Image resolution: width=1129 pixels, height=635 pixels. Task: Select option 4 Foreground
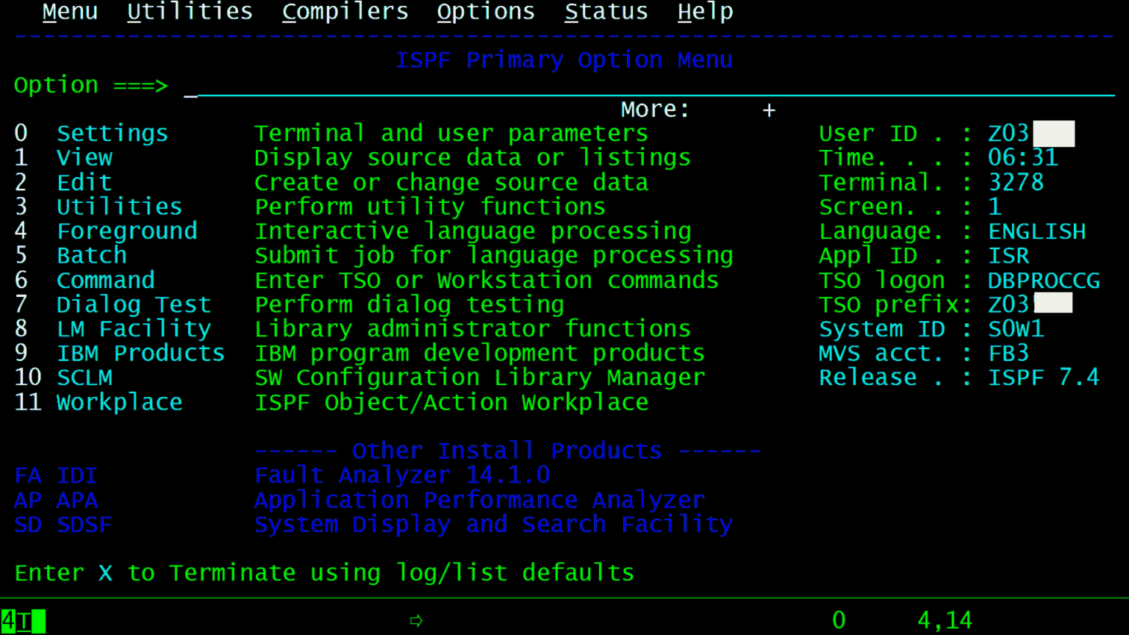pyautogui.click(x=106, y=231)
